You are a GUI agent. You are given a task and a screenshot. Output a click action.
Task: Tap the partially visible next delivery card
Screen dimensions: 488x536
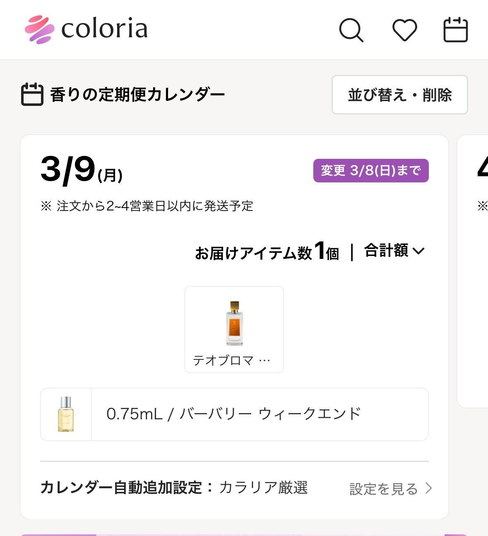coord(474,271)
